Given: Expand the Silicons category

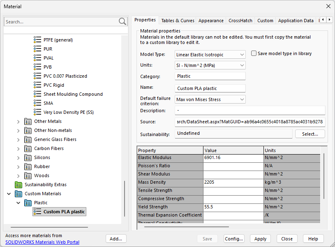Looking at the screenshot, I should (x=18, y=158).
